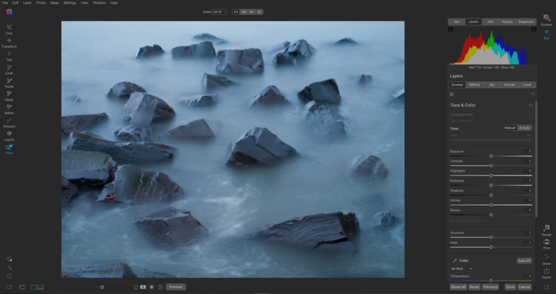The height and width of the screenshot is (294, 556).
Task: Switch to the Nav tab
Action: point(457,21)
